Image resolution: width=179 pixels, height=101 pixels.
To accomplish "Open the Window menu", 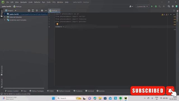I will 60,2.
